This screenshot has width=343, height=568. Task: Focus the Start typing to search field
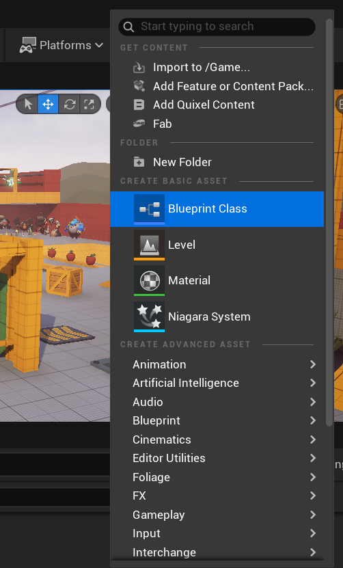pyautogui.click(x=217, y=27)
